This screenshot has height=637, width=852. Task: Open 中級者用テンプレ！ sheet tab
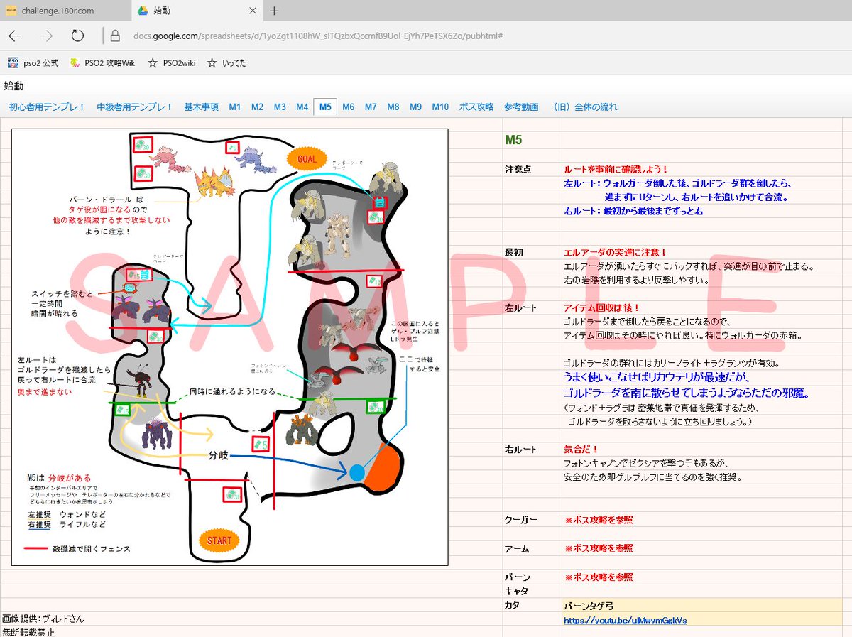(135, 107)
